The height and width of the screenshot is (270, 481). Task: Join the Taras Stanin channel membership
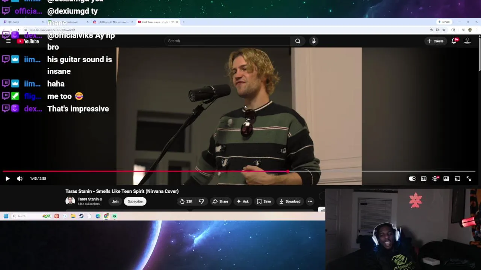(115, 201)
